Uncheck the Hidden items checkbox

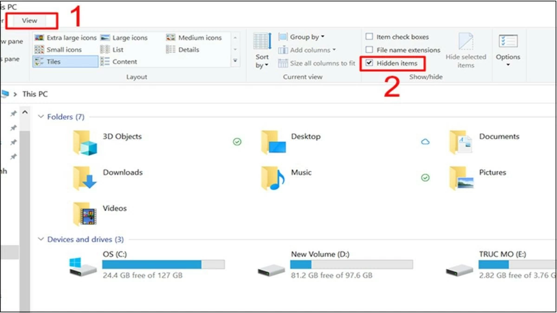coord(369,63)
